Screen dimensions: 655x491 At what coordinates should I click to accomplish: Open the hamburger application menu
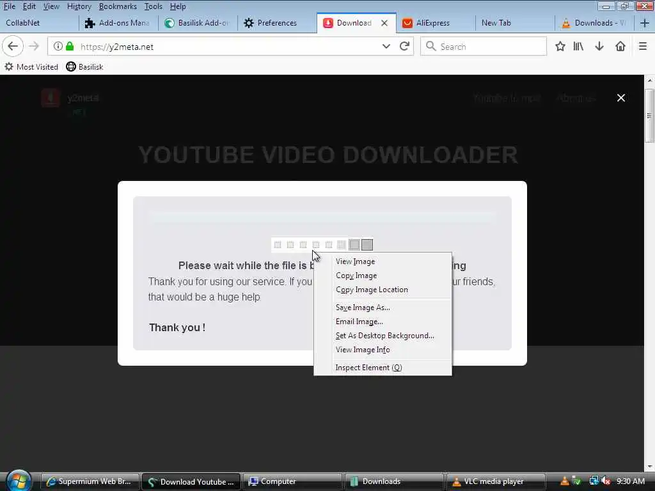[643, 46]
